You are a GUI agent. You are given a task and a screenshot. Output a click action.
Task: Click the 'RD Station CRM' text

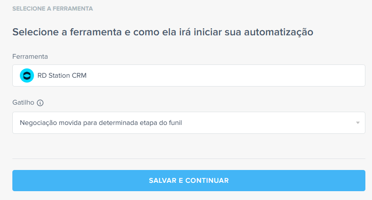point(62,75)
